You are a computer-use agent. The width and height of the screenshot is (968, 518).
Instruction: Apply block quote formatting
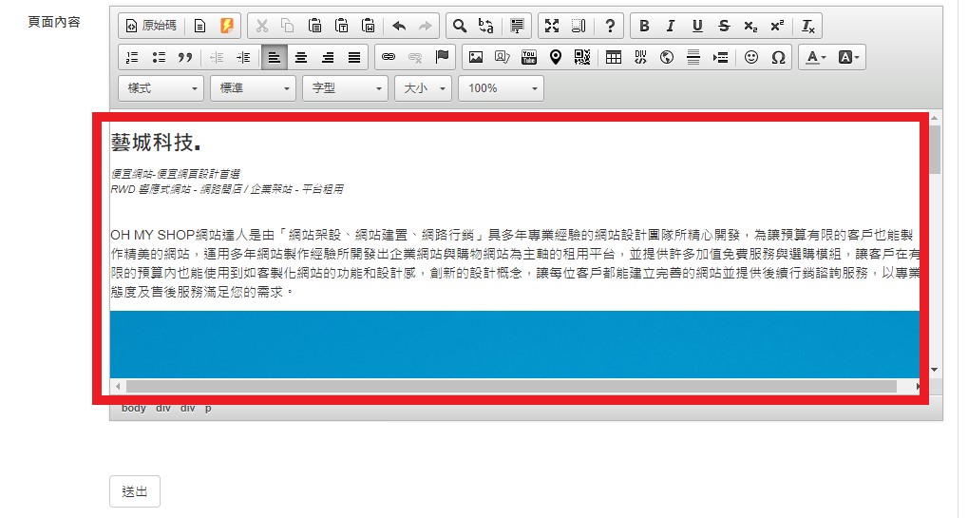tap(185, 57)
